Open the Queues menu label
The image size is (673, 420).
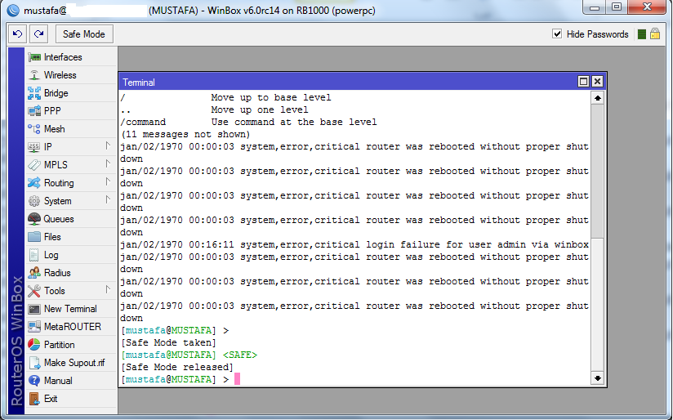tap(59, 219)
